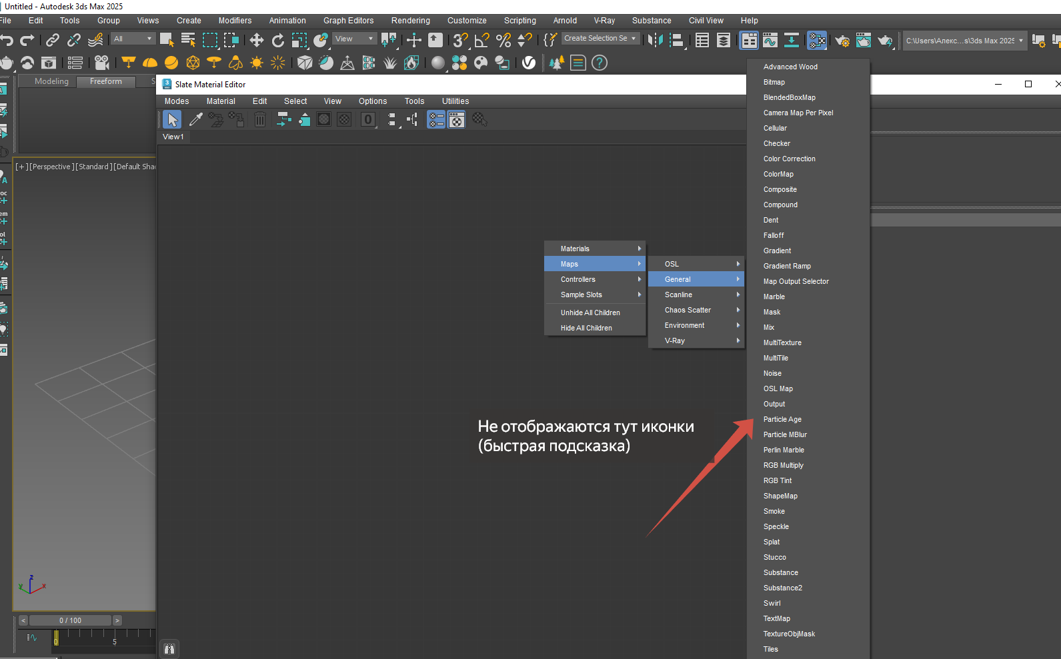The image size is (1061, 659).
Task: Open Render Setup teapot-gear icon
Action: [842, 41]
